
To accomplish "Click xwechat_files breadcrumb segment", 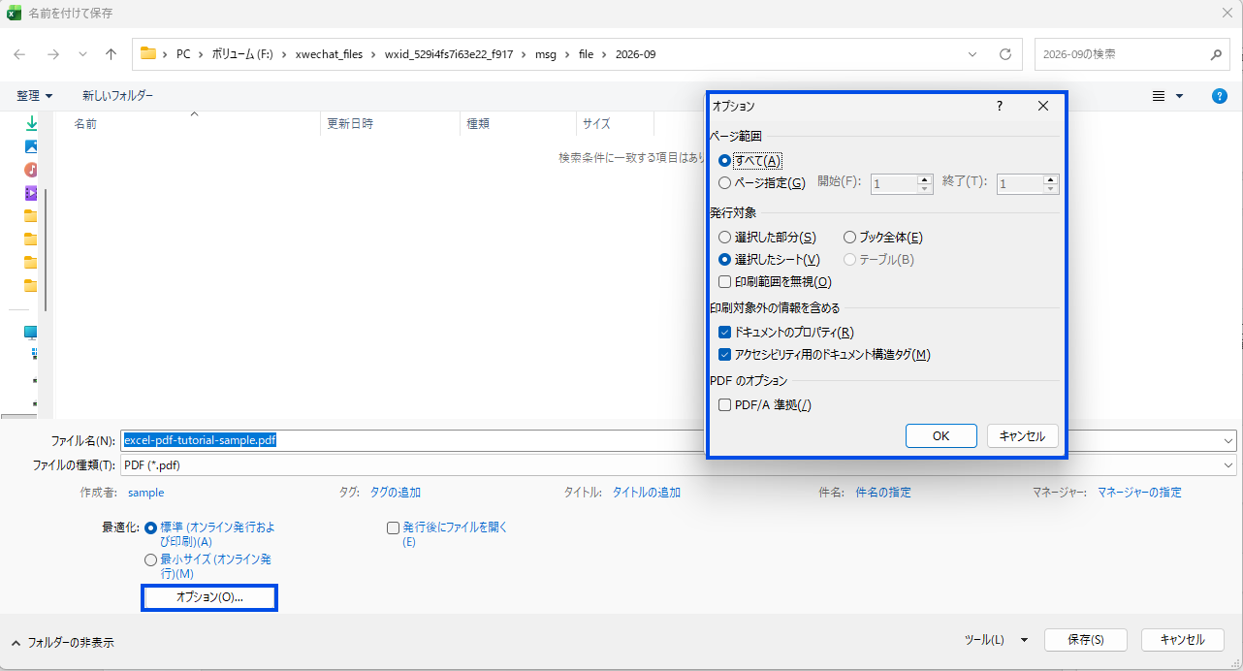I will point(329,54).
